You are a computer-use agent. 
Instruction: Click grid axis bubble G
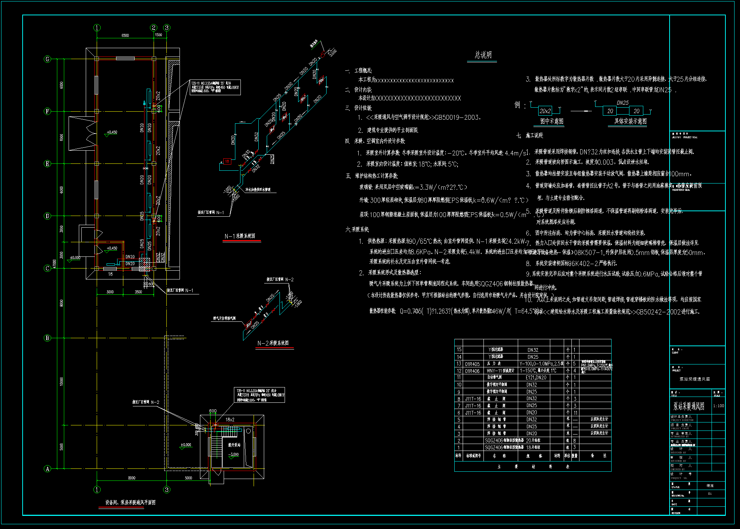47,59
